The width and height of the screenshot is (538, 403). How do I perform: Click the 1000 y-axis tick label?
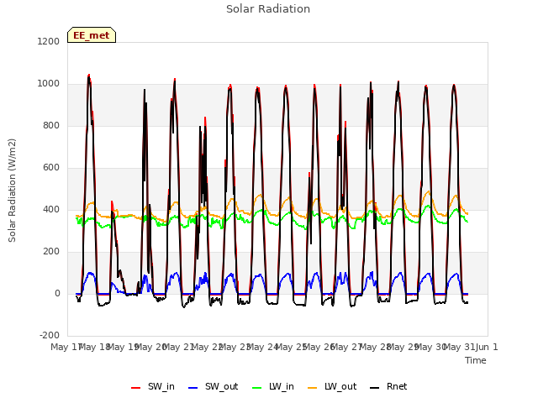(x=49, y=84)
